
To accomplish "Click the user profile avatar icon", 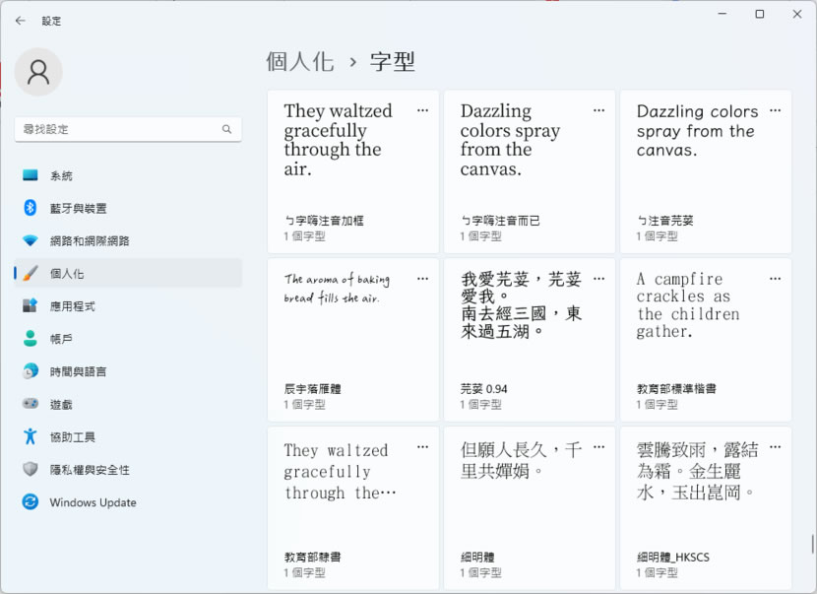I will click(x=39, y=72).
